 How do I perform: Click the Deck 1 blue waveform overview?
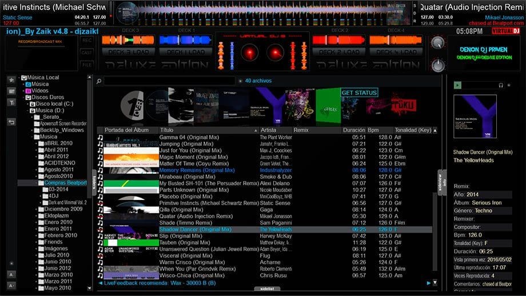185,40
